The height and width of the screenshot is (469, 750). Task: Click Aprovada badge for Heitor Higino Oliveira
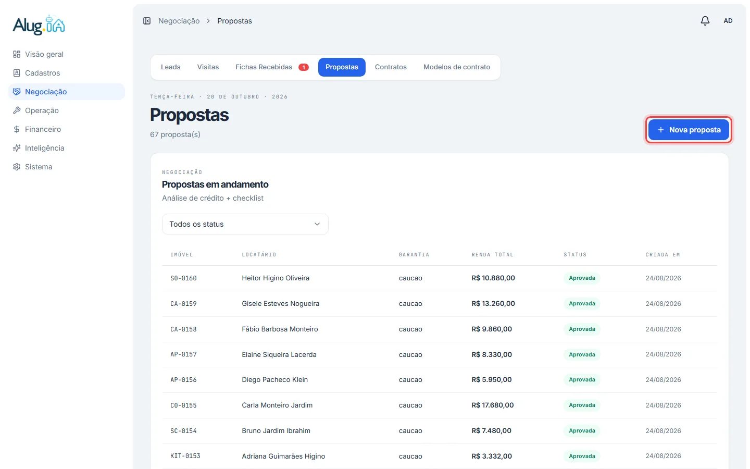tap(582, 278)
